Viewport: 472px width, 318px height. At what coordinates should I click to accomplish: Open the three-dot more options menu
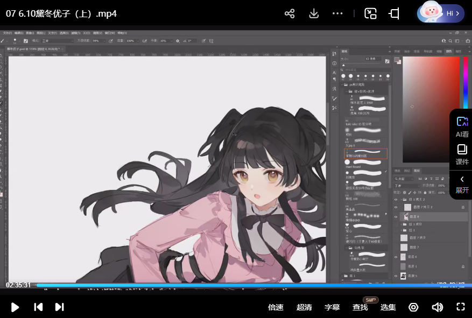[338, 13]
